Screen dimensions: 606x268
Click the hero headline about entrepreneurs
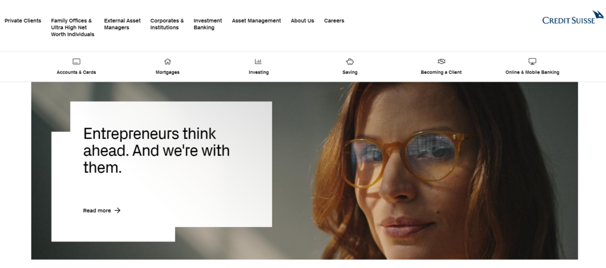click(156, 150)
